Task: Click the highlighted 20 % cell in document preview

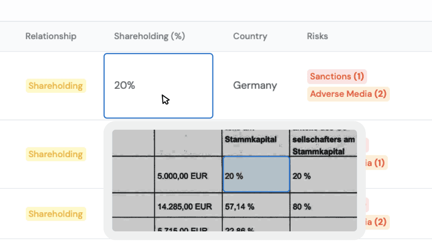Action: [256, 174]
